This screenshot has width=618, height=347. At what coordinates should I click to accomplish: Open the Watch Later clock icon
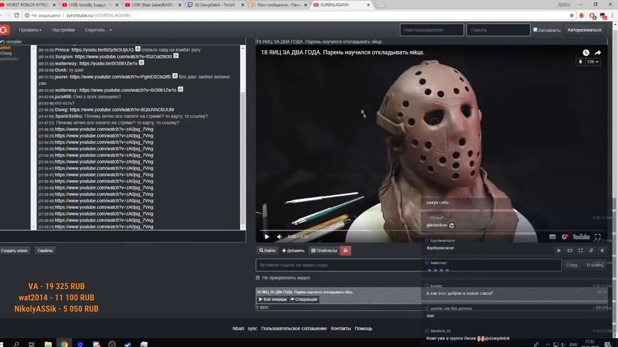click(586, 53)
